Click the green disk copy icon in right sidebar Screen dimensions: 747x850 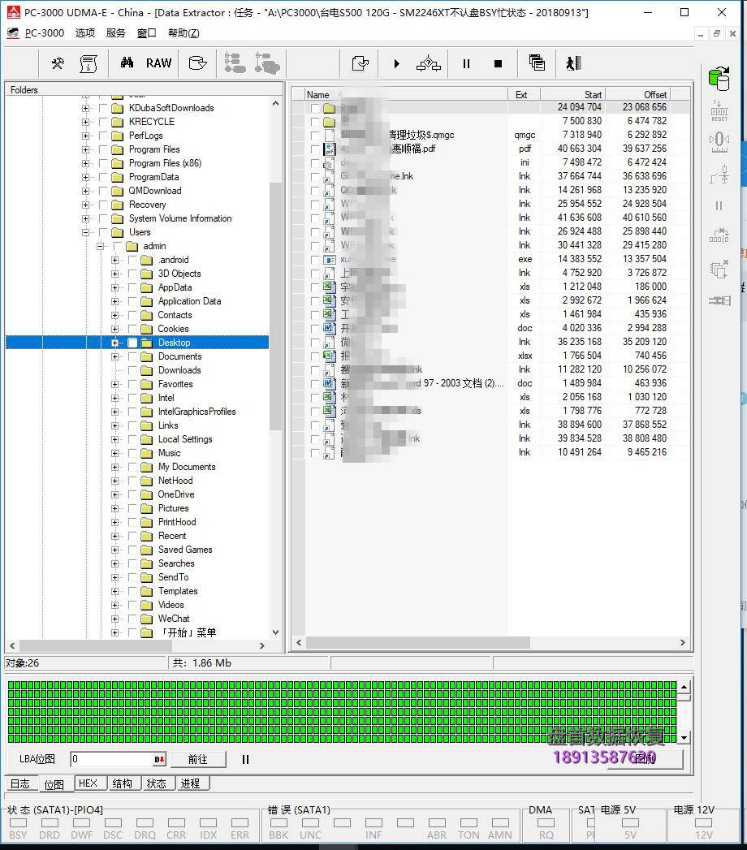(719, 79)
